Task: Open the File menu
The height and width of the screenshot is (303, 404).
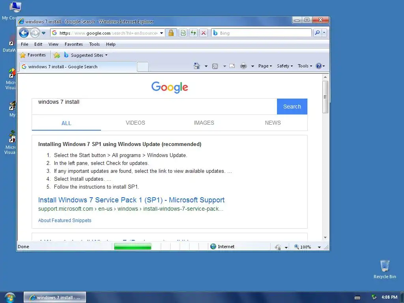Action: [x=24, y=44]
